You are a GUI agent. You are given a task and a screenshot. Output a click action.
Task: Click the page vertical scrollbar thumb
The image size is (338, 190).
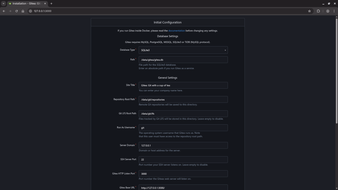[x=336, y=71]
